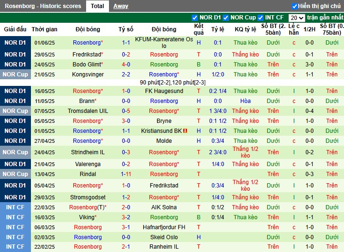The image size is (344, 252).
Task: Click the date 29/03/25
Action: (x=44, y=197)
